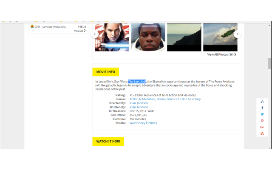
Task: Click the FEB 16 date beside Loveless
Action: tap(82, 27)
